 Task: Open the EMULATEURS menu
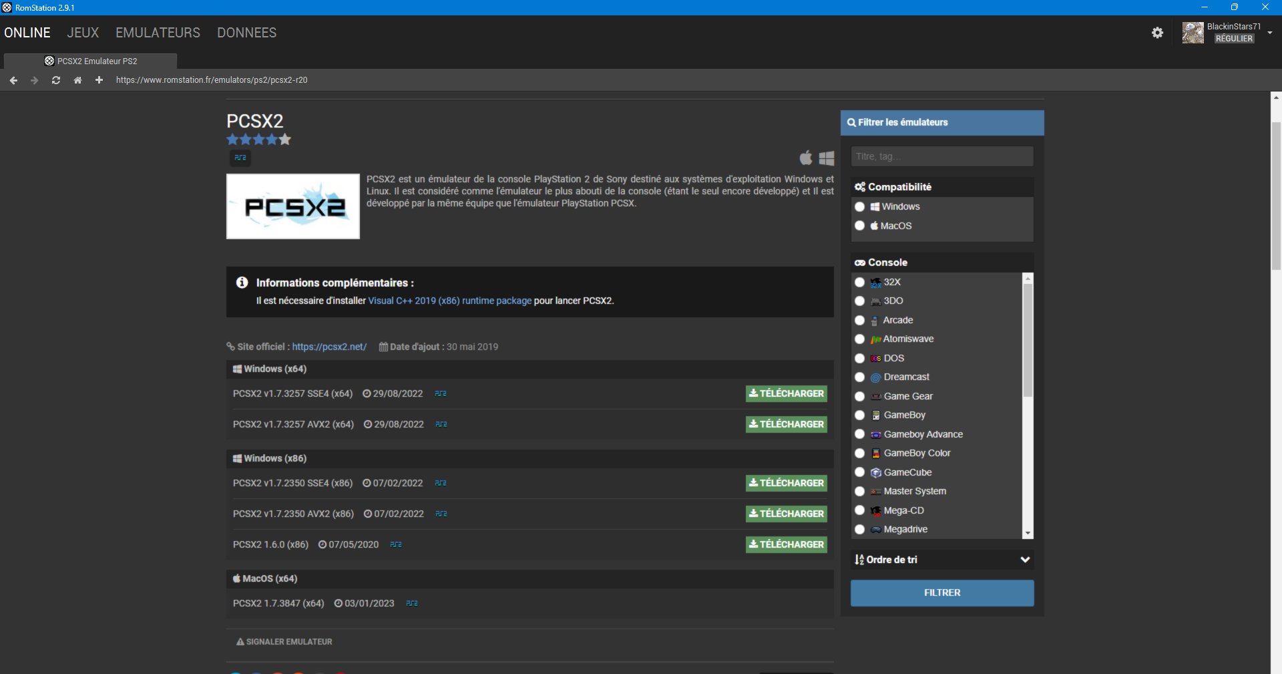click(x=158, y=33)
